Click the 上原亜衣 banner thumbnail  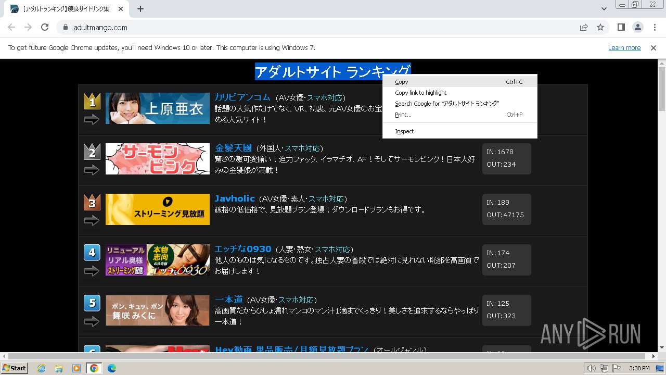pyautogui.click(x=158, y=108)
